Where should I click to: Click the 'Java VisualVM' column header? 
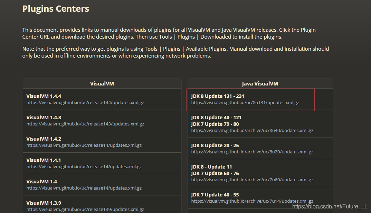pos(260,84)
